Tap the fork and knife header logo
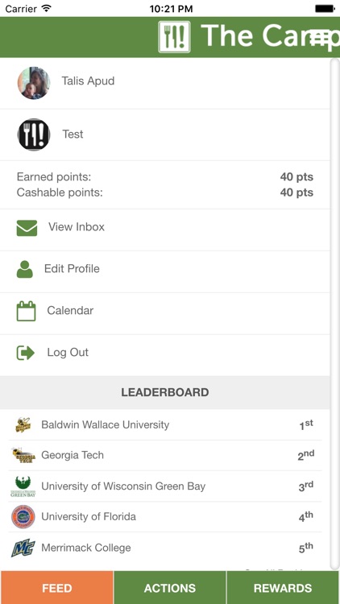 pos(174,37)
